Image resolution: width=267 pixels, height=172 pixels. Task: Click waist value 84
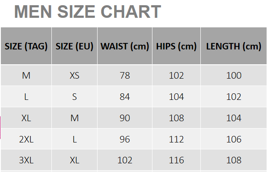coord(125,96)
